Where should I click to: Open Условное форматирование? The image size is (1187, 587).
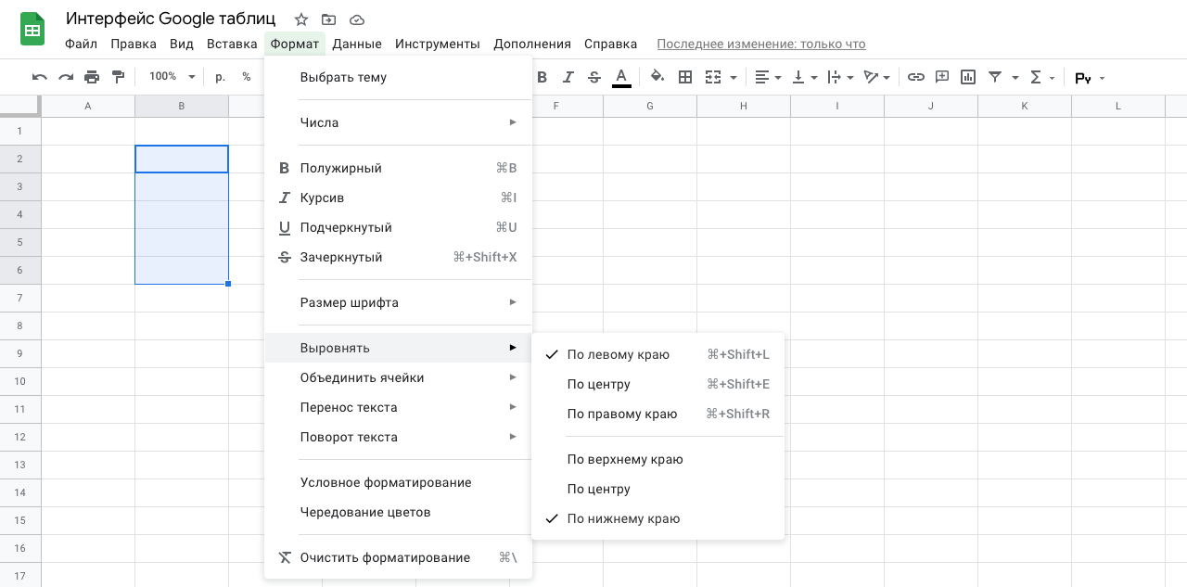(398, 482)
